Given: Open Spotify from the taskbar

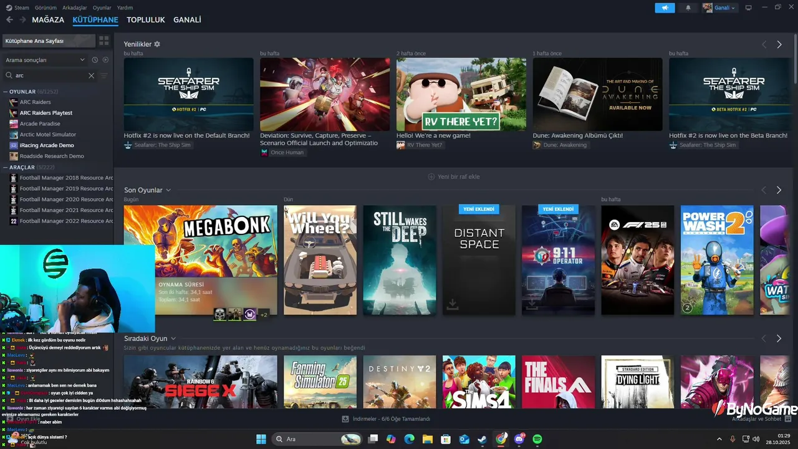Looking at the screenshot, I should [537, 439].
